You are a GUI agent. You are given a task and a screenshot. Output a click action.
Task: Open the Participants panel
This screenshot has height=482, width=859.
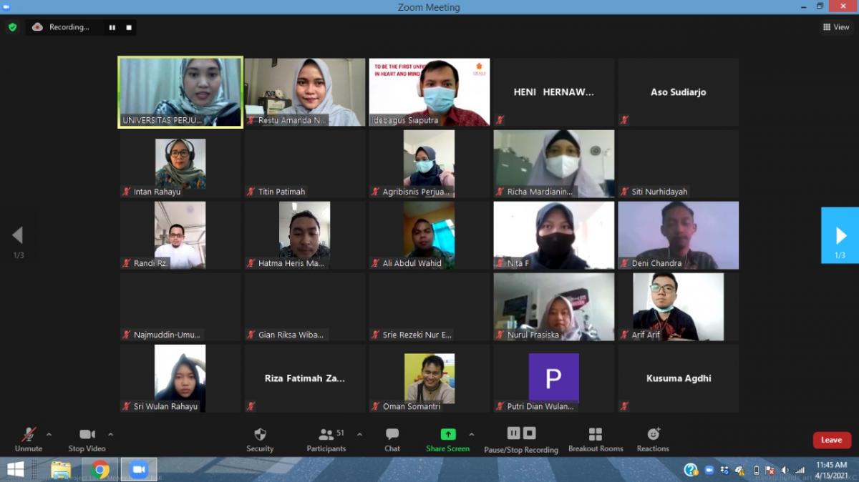326,435
